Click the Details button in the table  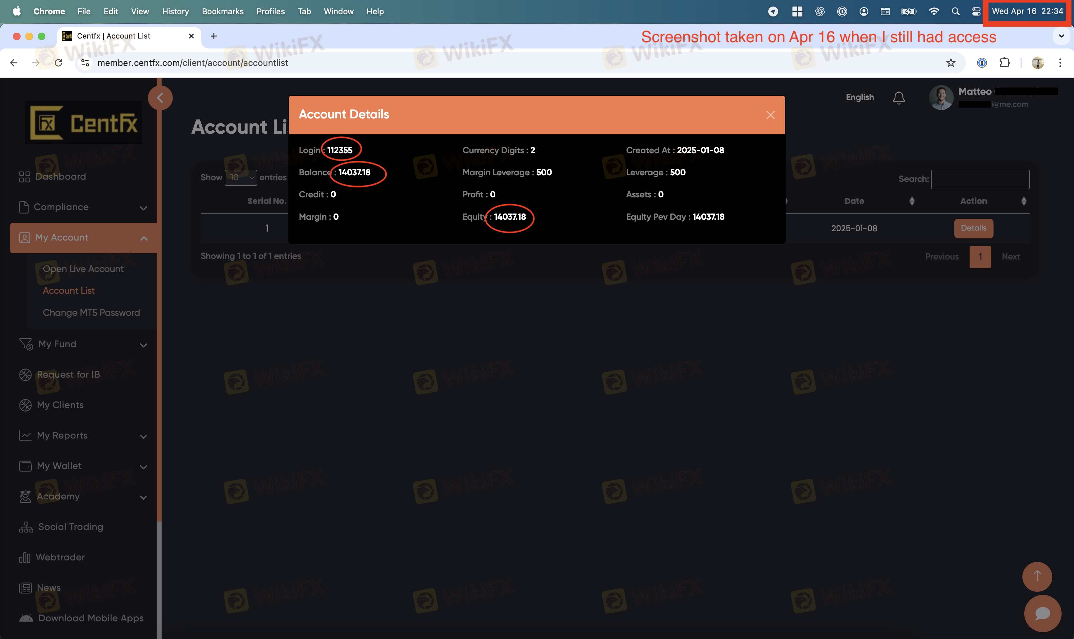(x=973, y=228)
